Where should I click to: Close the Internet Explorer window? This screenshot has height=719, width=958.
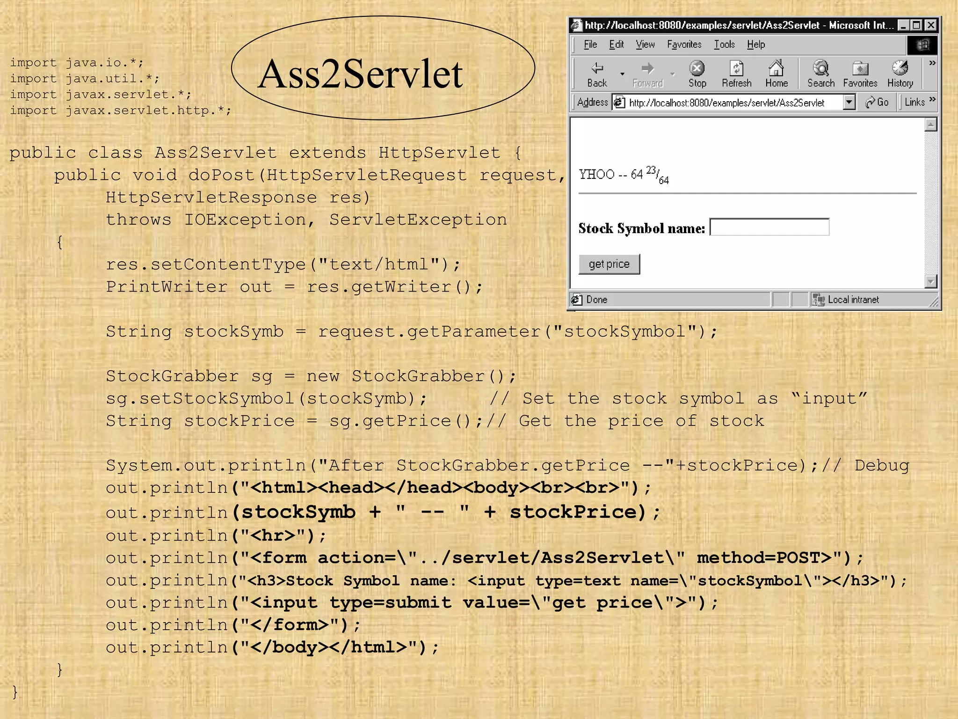pos(931,25)
